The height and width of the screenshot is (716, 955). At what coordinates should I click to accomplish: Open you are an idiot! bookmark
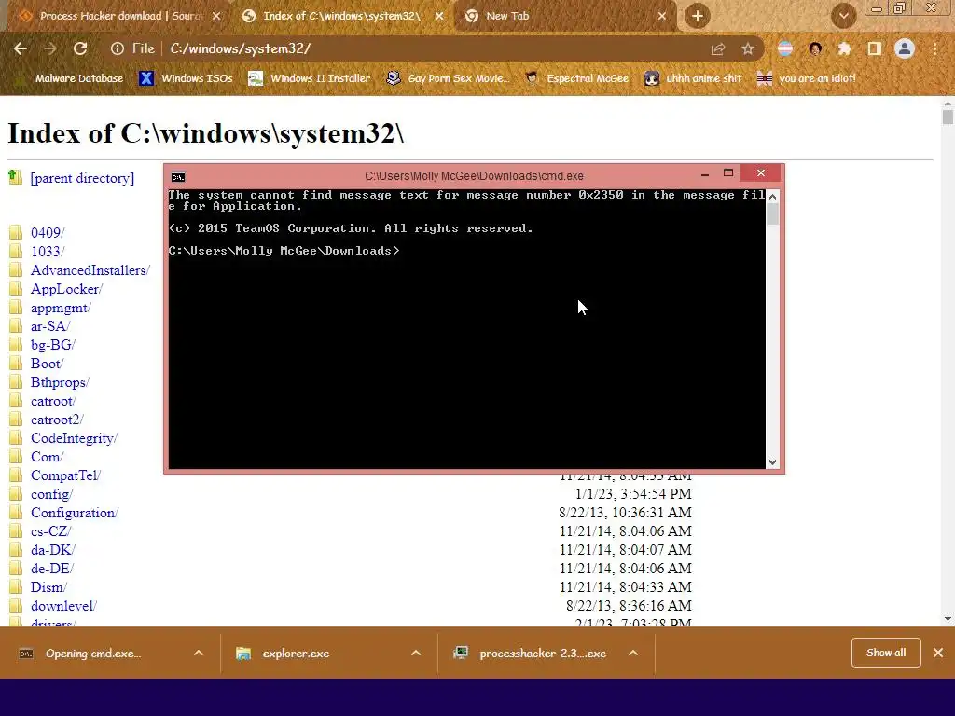[x=806, y=78]
